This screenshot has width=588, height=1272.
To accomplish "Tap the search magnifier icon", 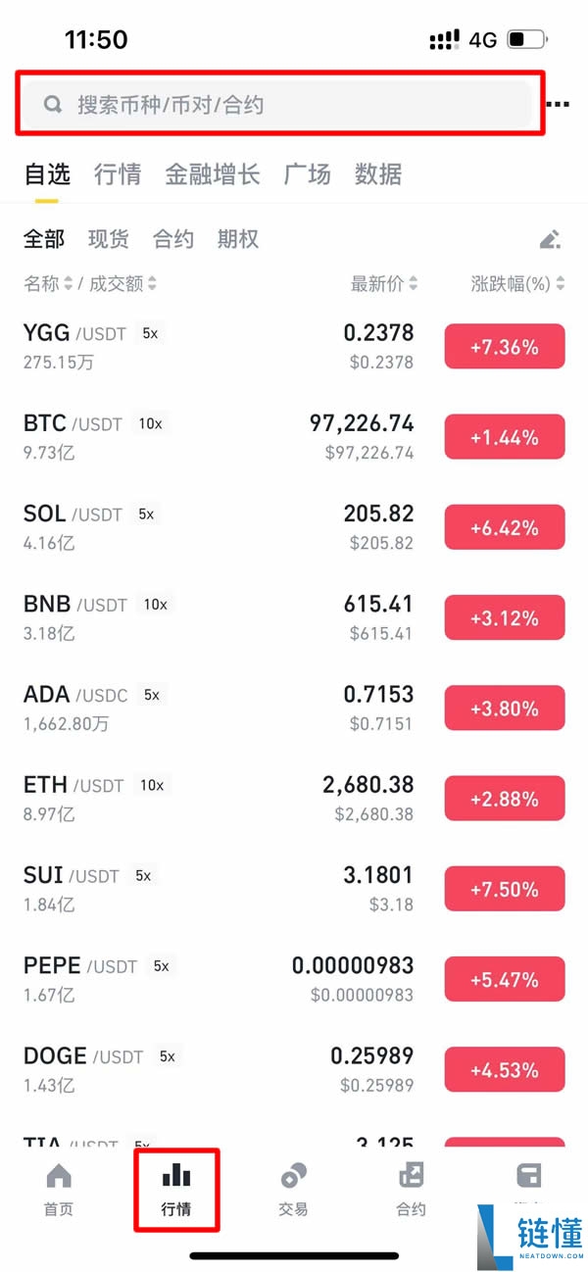I will 54,105.
